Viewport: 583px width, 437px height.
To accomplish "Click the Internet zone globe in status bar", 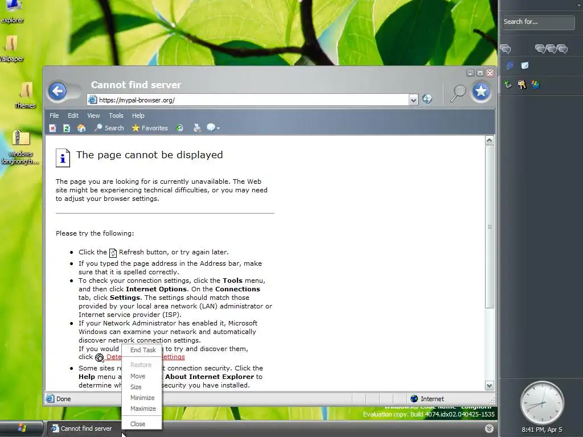I will (414, 399).
